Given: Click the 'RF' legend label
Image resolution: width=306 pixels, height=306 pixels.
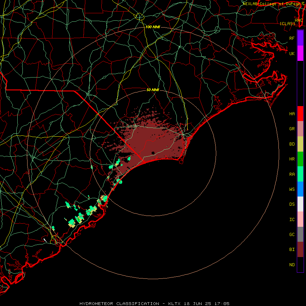Looking at the screenshot, I should [x=292, y=38].
